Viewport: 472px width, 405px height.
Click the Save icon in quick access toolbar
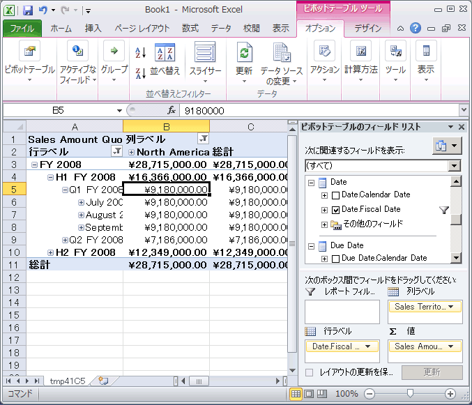tap(28, 10)
